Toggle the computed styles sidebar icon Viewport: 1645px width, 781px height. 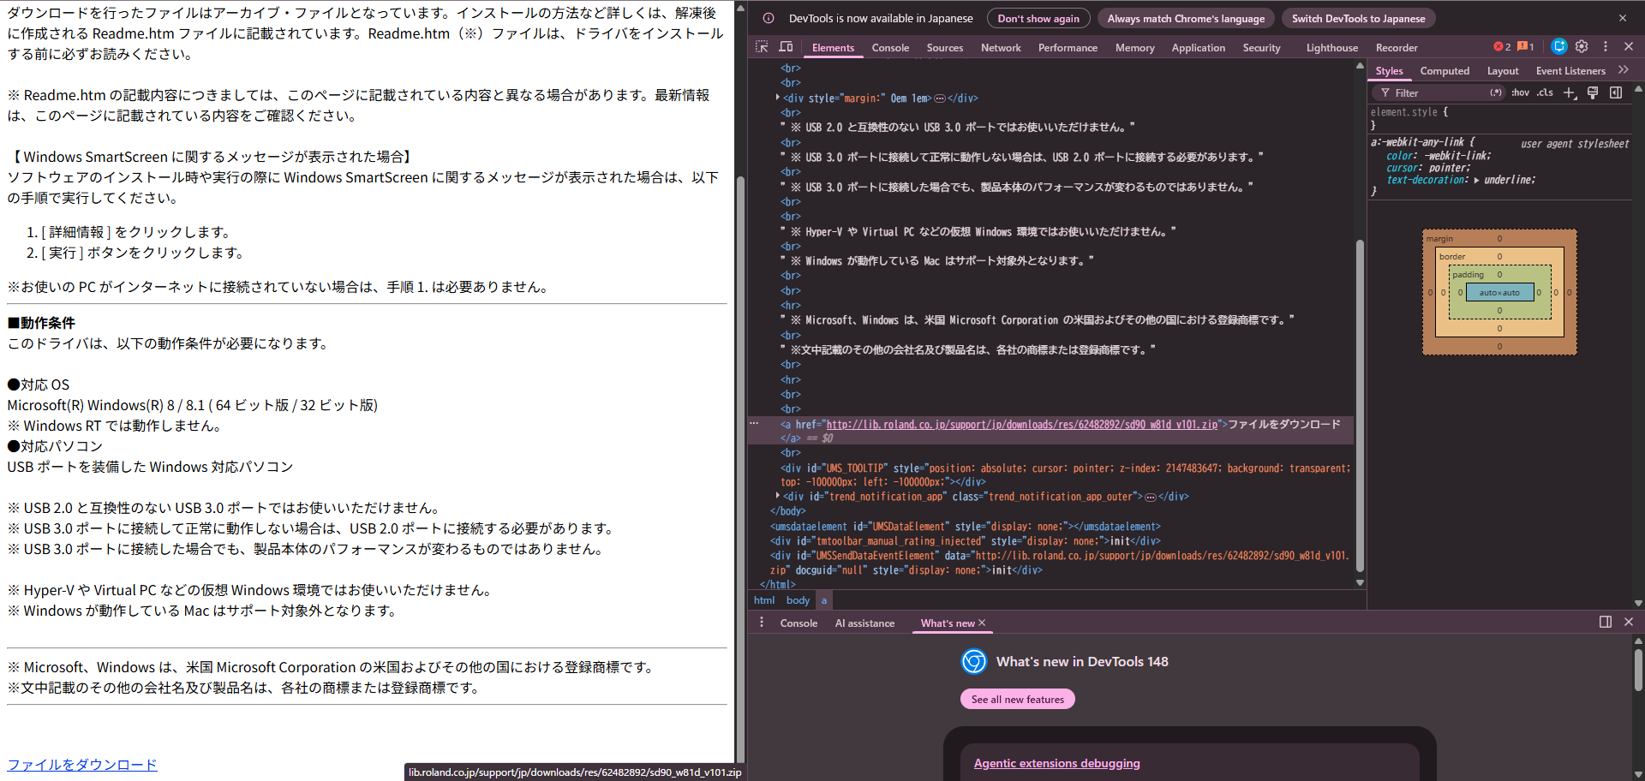pyautogui.click(x=1616, y=92)
